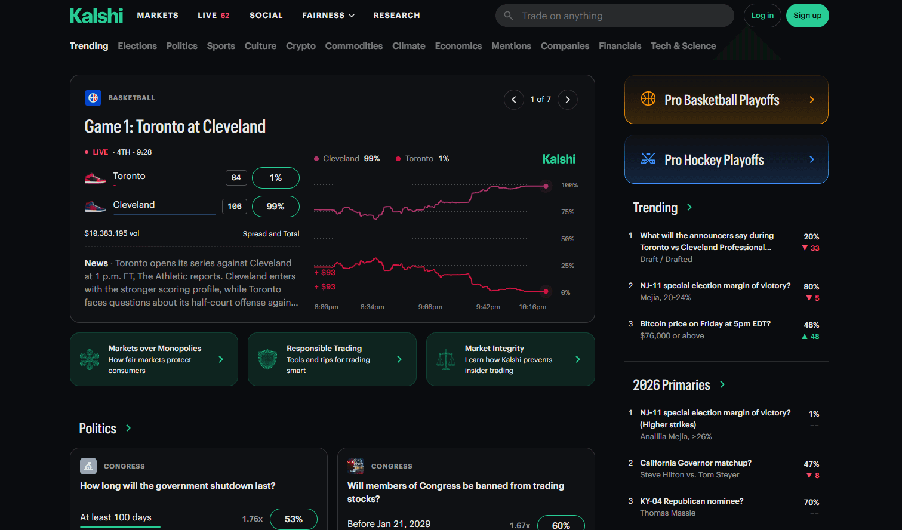Open the FAIRNESS dropdown menu
This screenshot has height=530, width=902.
[x=328, y=16]
